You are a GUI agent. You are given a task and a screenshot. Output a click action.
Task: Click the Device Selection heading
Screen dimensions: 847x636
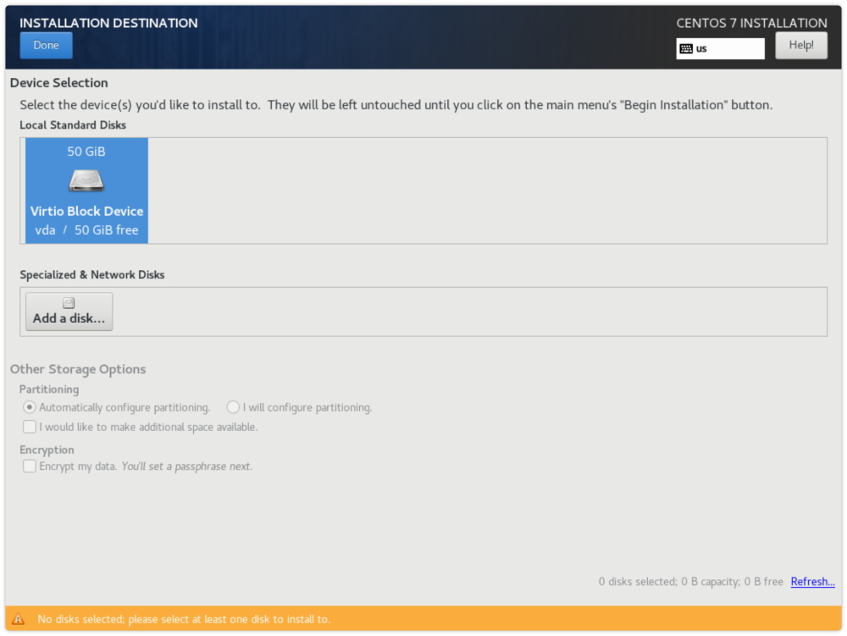[59, 83]
